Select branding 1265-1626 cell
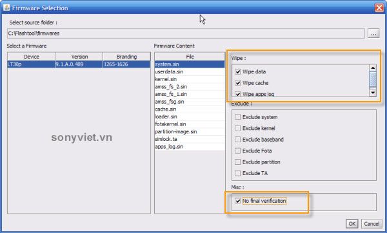The width and height of the screenshot is (387, 233). 126,64
